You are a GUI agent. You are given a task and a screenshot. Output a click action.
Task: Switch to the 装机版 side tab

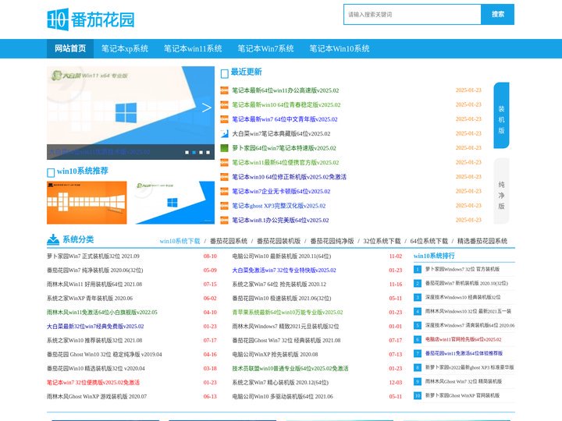point(501,115)
